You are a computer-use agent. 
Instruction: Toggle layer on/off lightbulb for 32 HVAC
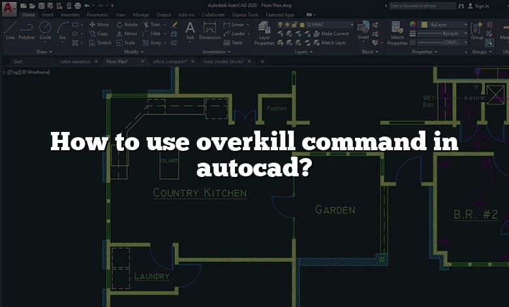coord(280,25)
